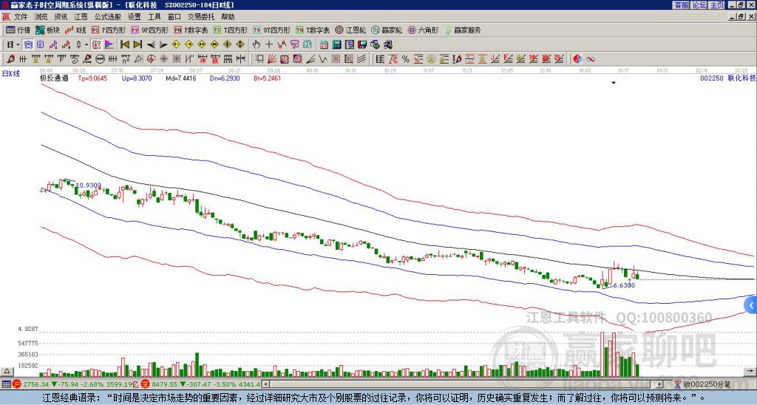Viewport: 757px width, 405px height.
Task: Jump to first bar icon
Action: pos(124,44)
